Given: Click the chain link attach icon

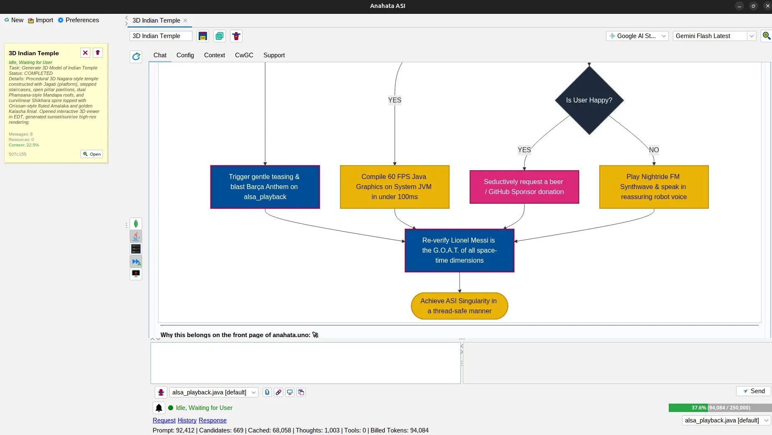Looking at the screenshot, I should click(x=279, y=392).
